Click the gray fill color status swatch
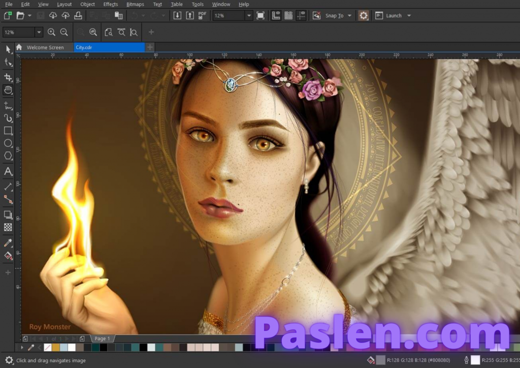The image size is (520, 368). tap(381, 360)
